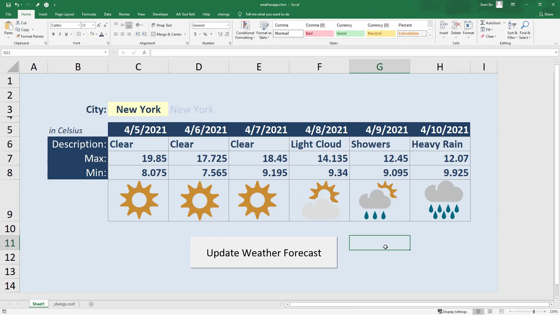Toggle Italic formatting
Image resolution: width=560 pixels, height=315 pixels.
[60, 34]
